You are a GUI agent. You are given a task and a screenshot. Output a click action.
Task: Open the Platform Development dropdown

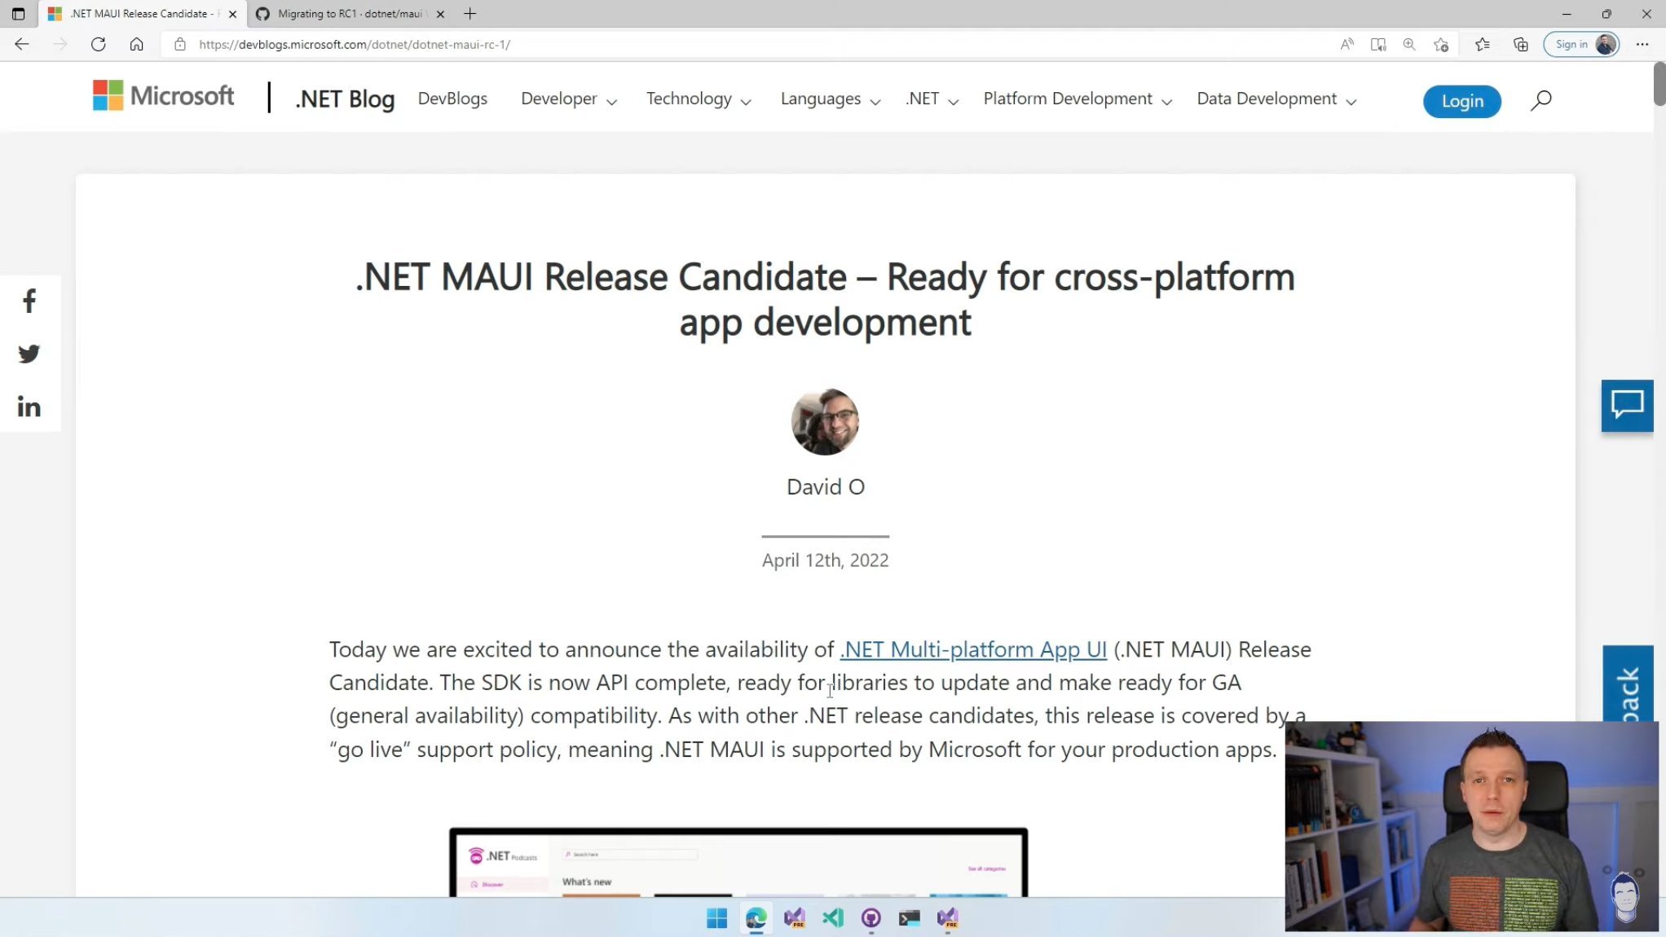(1078, 99)
